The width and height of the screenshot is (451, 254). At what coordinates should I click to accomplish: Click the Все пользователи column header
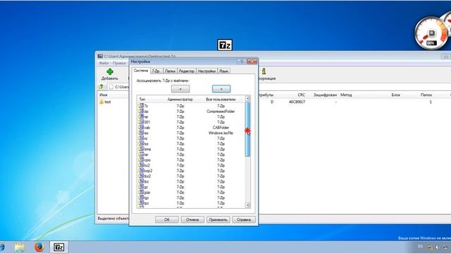(x=221, y=99)
